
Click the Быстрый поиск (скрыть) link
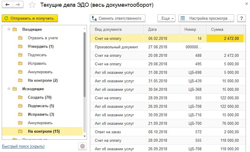click(x=23, y=146)
